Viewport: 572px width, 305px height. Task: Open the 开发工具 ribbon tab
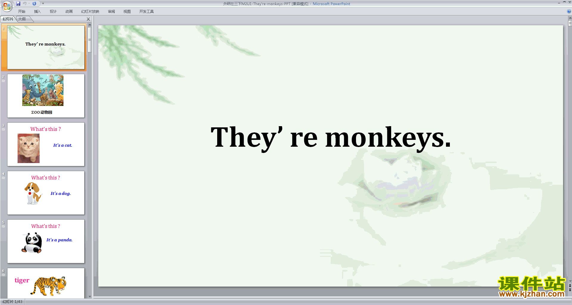click(x=147, y=12)
